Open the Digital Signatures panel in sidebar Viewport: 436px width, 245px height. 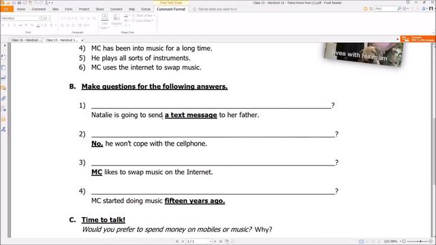[x=3, y=129]
